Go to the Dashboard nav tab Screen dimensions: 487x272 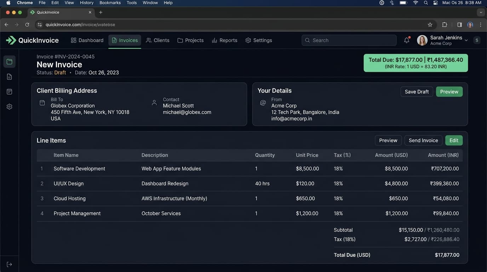coord(87,40)
